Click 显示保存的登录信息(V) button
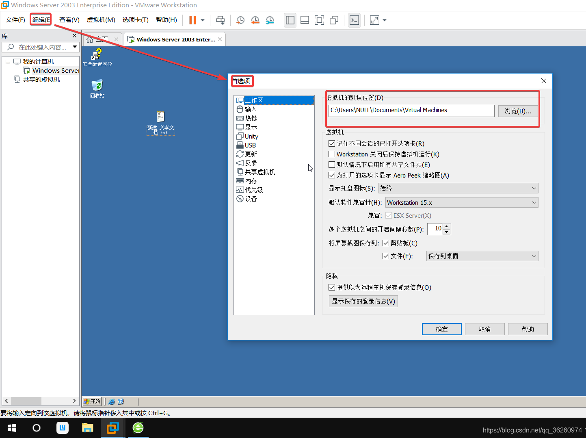The width and height of the screenshot is (586, 438). point(363,301)
